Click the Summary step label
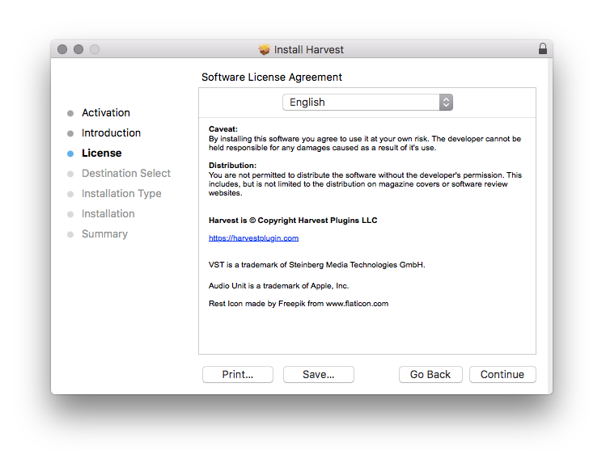The image size is (606, 450). (104, 233)
